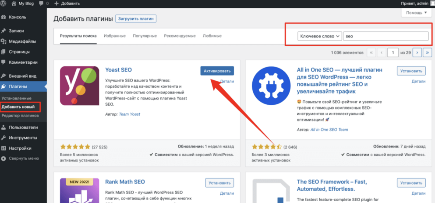
Task: Install All in One SEO plugin
Action: click(411, 71)
